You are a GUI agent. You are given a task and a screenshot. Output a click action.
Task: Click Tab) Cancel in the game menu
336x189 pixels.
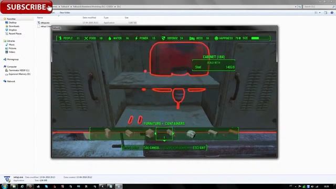coord(151,148)
